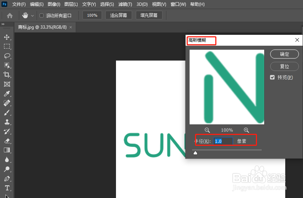Select the Dodge tool
Screen dimensions: 303x198
[7, 169]
